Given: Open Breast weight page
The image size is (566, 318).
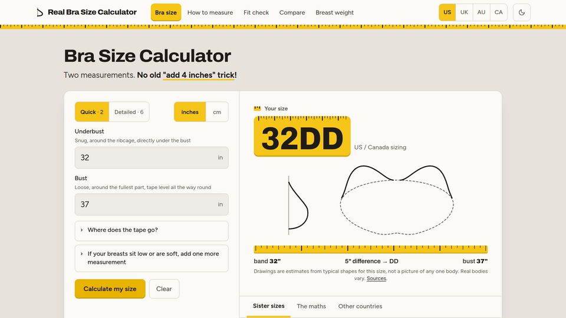Looking at the screenshot, I should pyautogui.click(x=334, y=12).
